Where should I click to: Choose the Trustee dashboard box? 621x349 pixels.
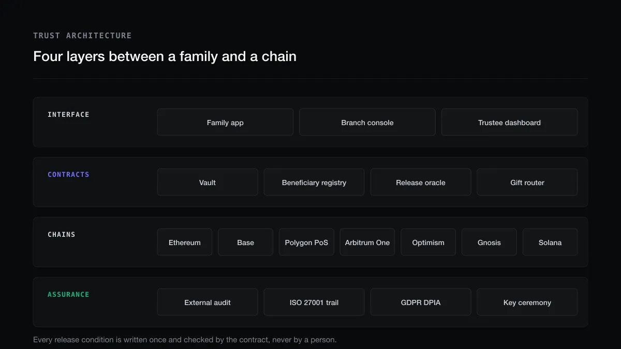(x=509, y=123)
